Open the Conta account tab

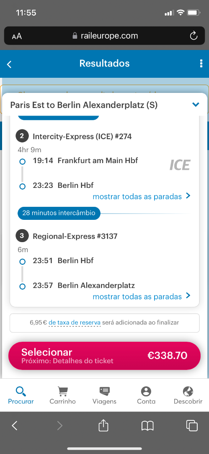tap(146, 395)
